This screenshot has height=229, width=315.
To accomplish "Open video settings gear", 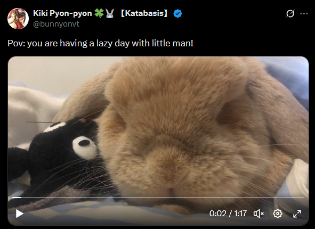I will click(x=278, y=214).
